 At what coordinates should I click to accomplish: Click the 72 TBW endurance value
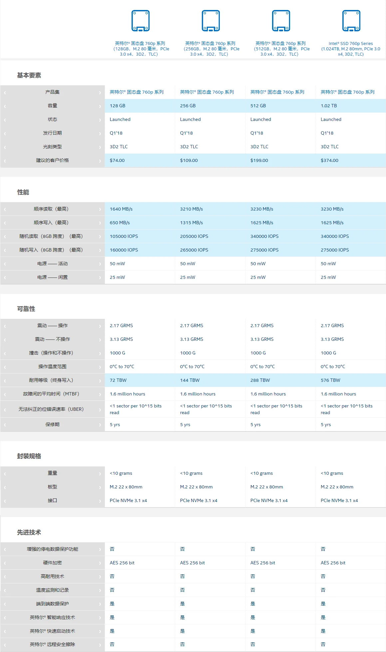coord(118,380)
